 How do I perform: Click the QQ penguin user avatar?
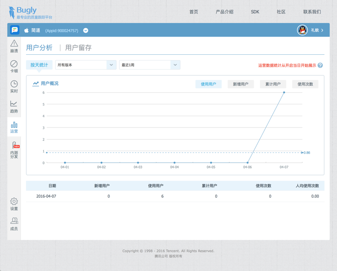[x=302, y=30]
